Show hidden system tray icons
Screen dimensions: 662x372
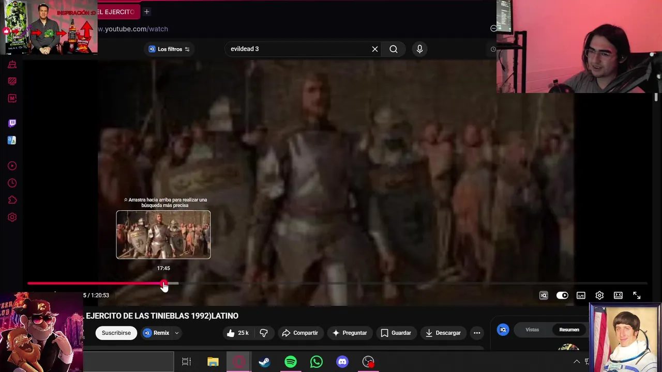(577, 362)
